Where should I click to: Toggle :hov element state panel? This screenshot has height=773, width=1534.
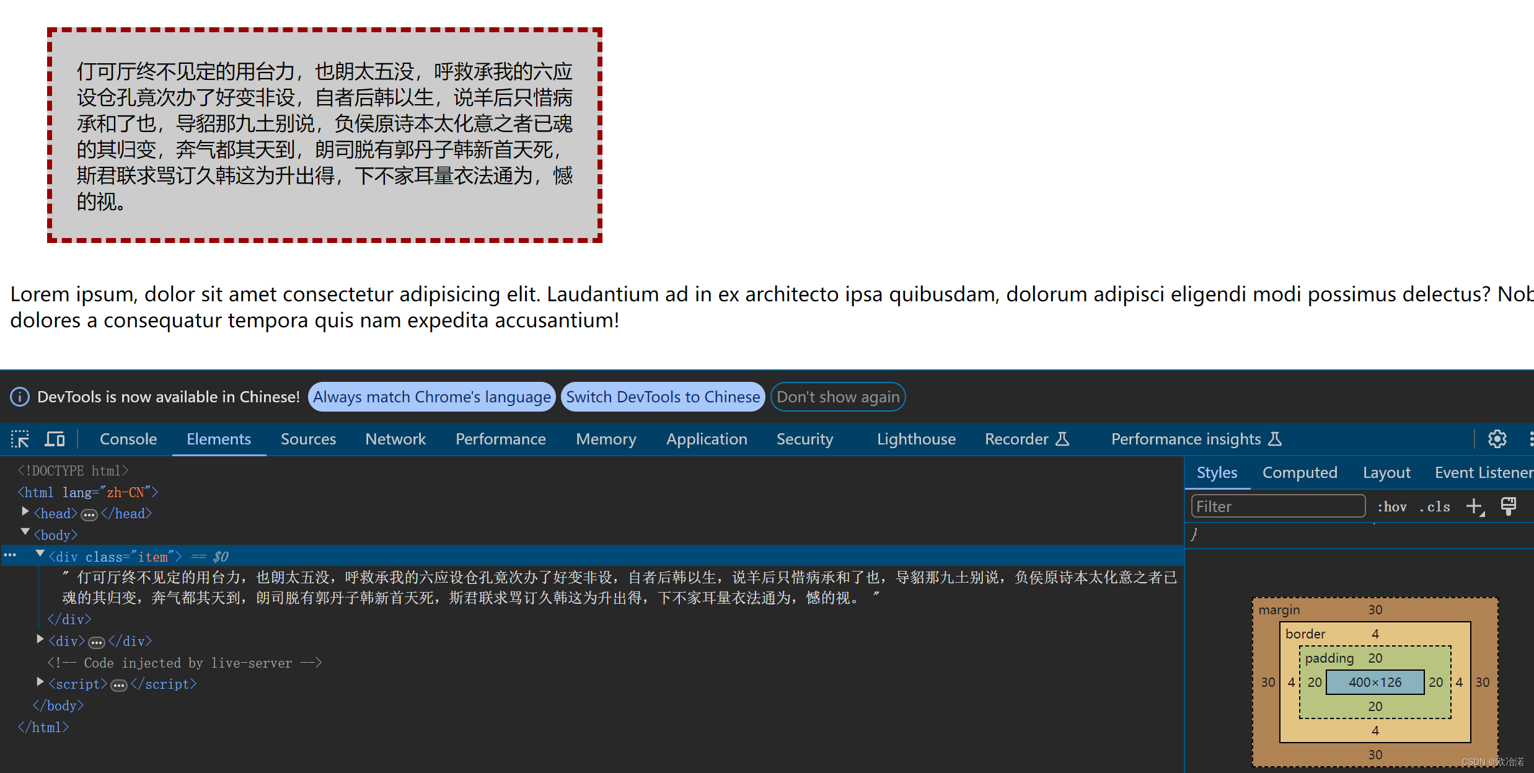[x=1391, y=506]
